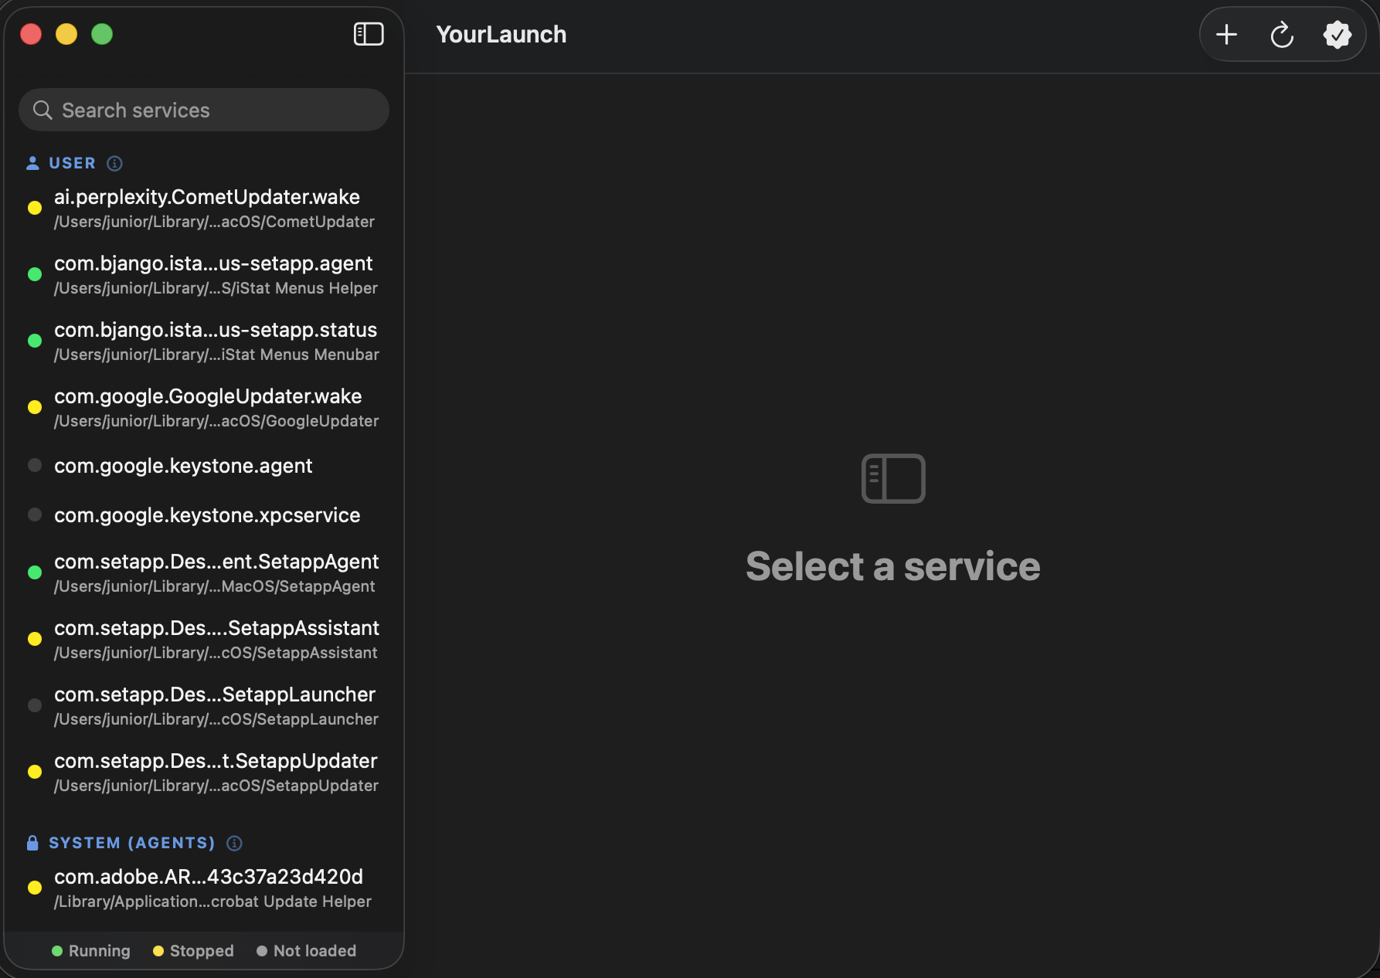Toggle the sidebar with the panel icon
This screenshot has height=978, width=1380.
coord(369,34)
